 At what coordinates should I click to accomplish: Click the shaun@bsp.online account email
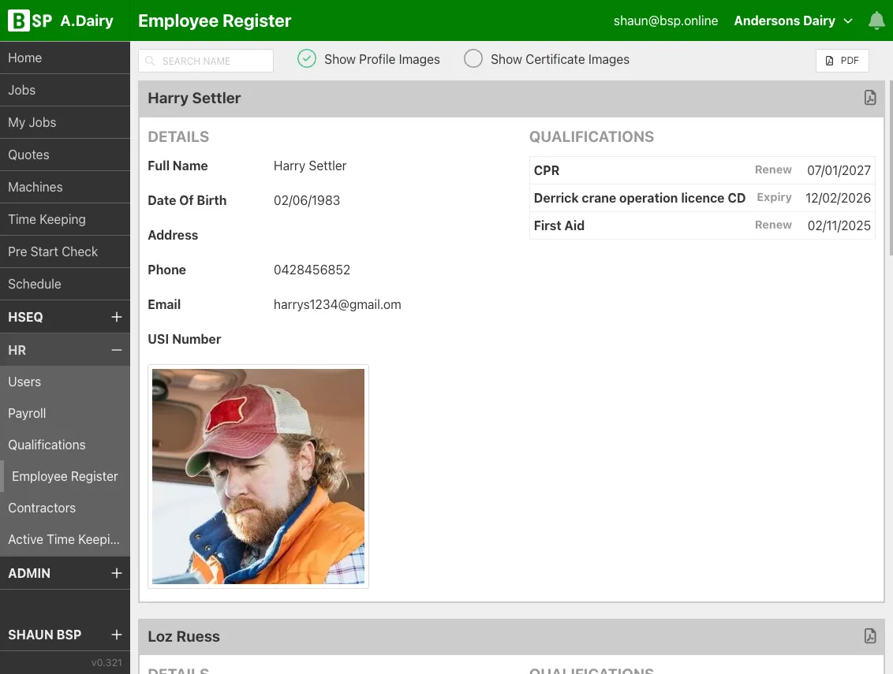[x=665, y=21]
